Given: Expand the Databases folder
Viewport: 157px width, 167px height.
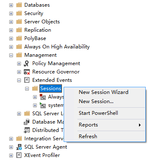Looking at the screenshot, I should pyautogui.click(x=11, y=5).
